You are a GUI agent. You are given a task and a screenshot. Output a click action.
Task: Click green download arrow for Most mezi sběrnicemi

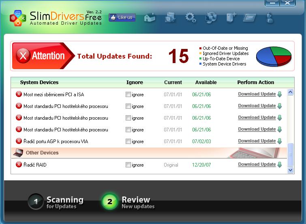280,94
